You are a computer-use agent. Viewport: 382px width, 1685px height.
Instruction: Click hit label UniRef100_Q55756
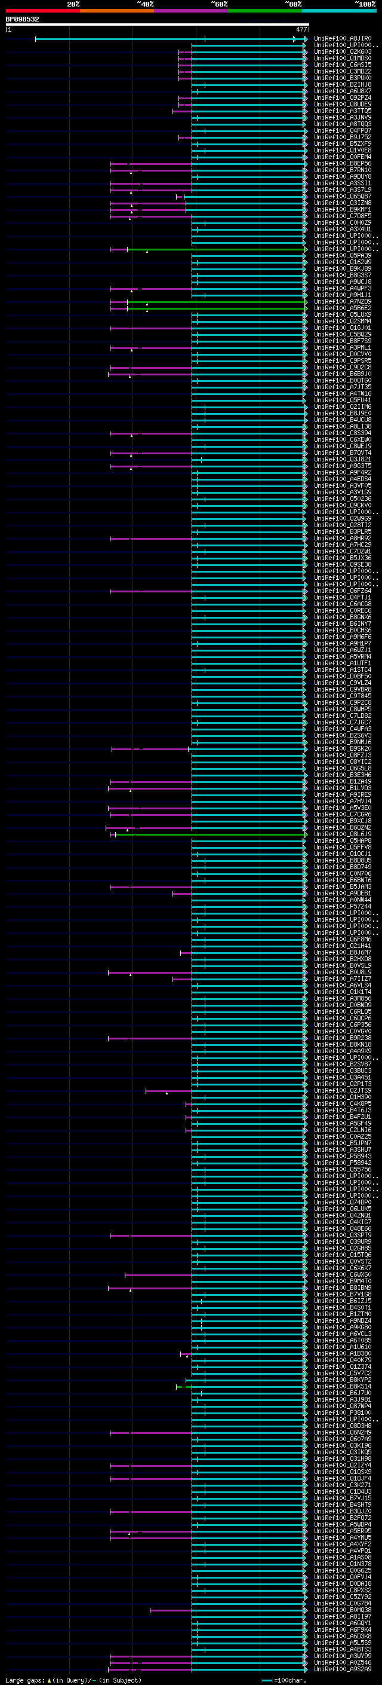click(342, 1170)
